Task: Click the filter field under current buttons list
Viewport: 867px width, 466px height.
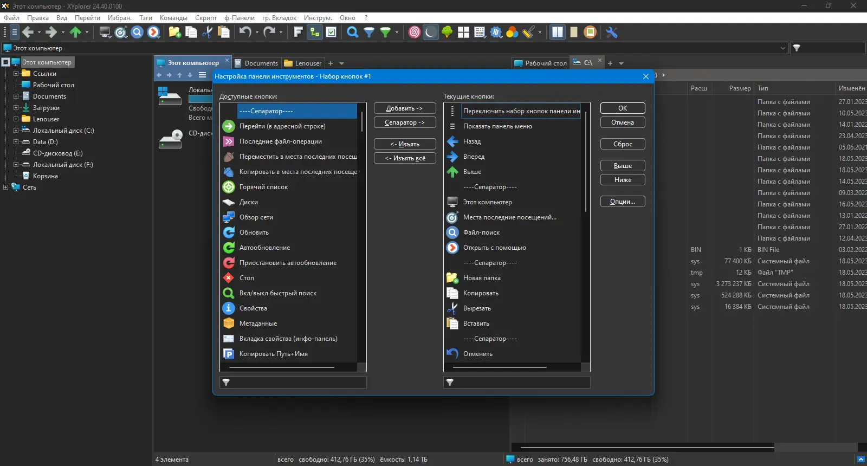Action: coord(517,383)
